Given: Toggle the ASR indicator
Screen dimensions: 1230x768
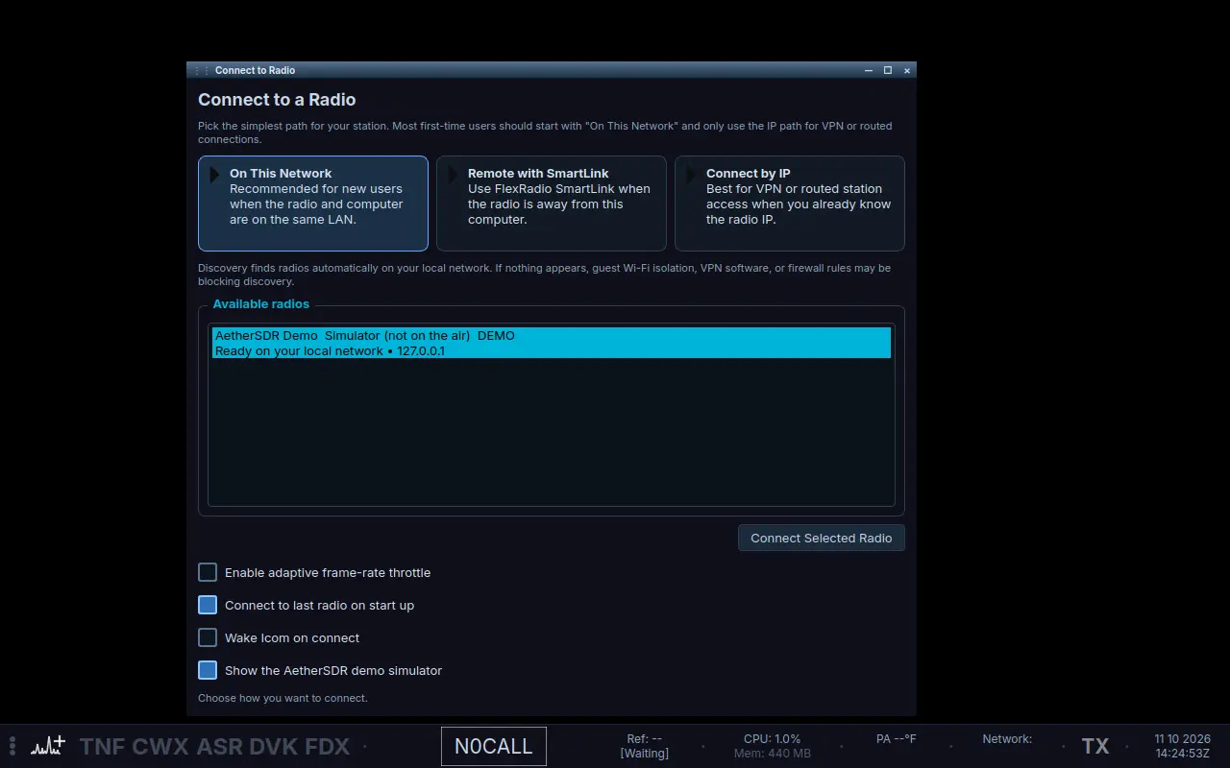Looking at the screenshot, I should tap(219, 746).
